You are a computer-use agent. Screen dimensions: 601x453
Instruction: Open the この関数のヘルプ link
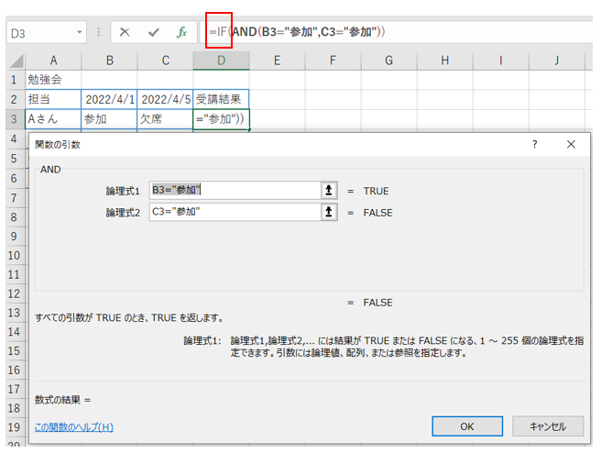(73, 427)
